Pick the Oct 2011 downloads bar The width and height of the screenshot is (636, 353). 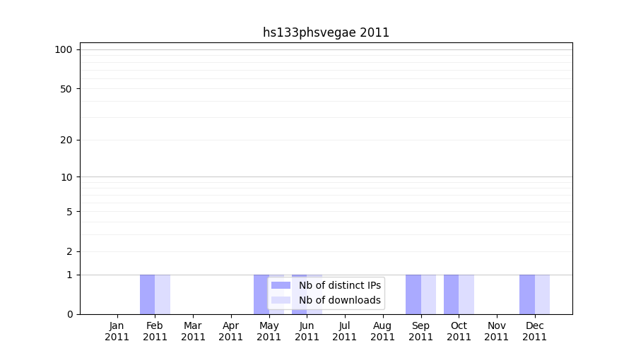(466, 294)
